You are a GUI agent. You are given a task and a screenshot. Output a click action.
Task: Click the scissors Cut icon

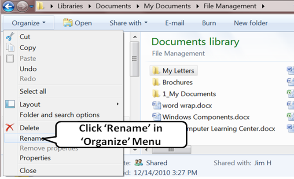click(x=10, y=37)
